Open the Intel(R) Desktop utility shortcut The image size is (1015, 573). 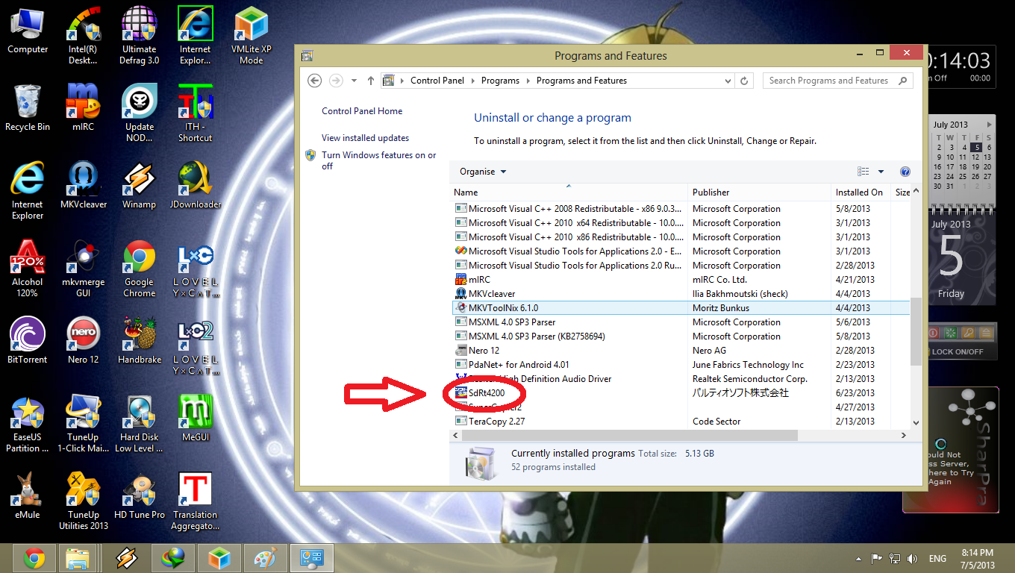point(84,36)
